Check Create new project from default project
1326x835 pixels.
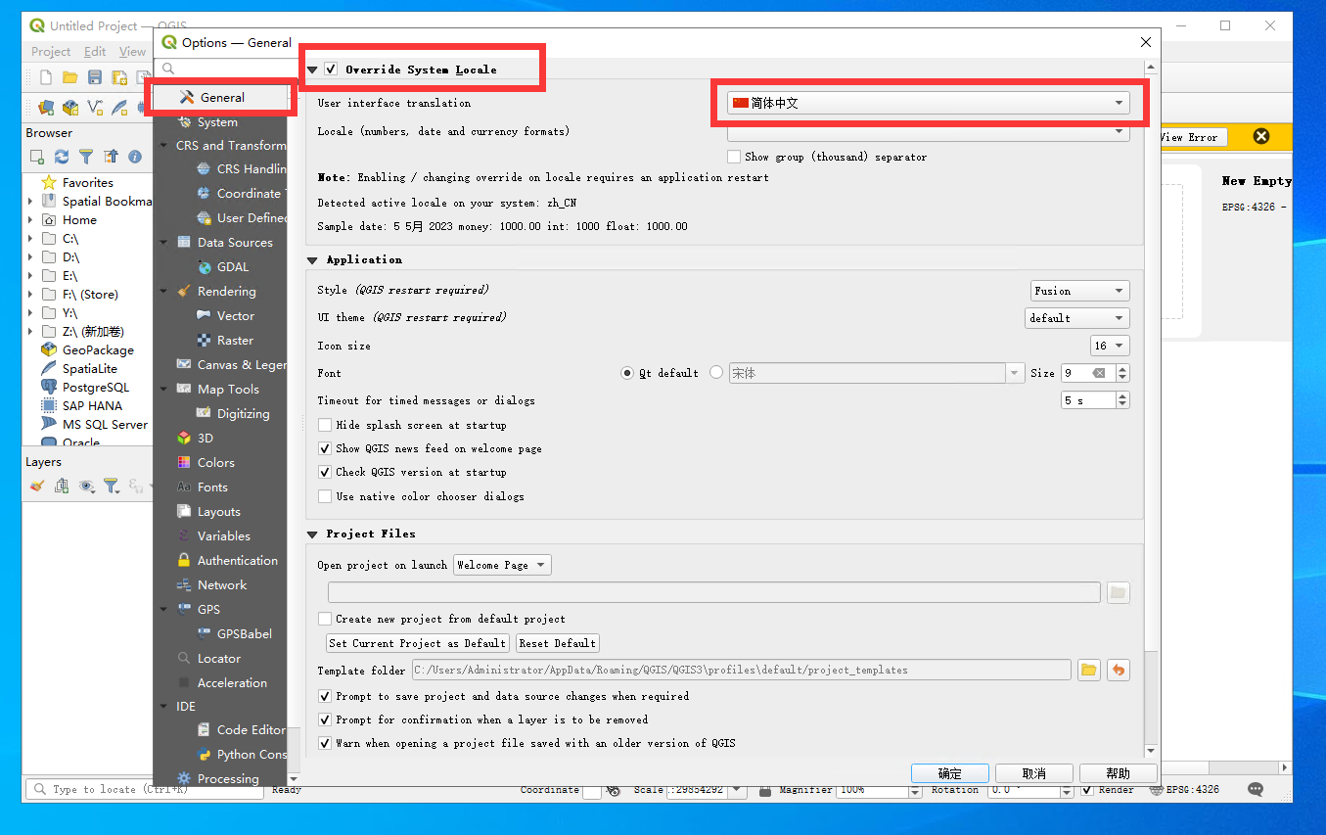pos(325,619)
